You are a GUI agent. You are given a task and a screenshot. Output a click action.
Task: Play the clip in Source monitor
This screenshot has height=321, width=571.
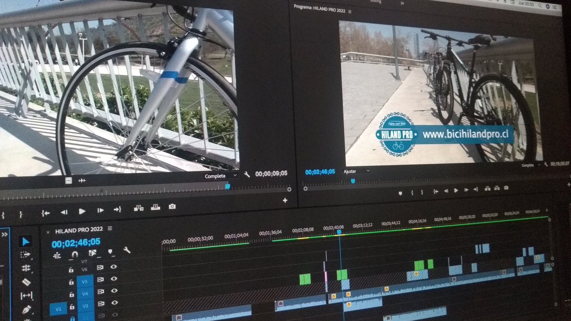82,211
